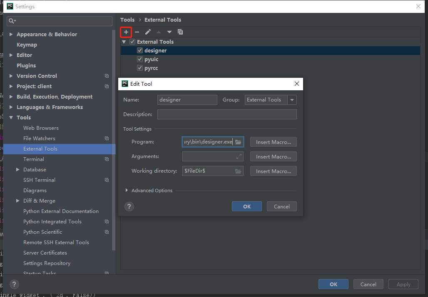The image size is (428, 297).
Task: Uncheck the designer tool checkbox
Action: tap(140, 50)
